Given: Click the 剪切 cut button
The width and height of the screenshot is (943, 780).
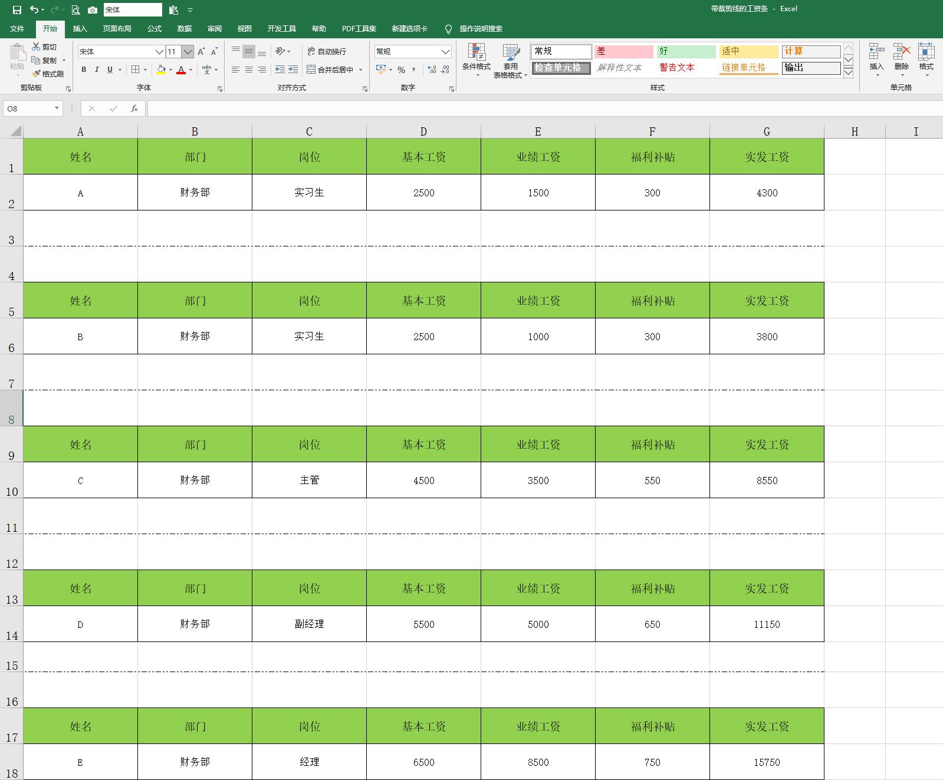Looking at the screenshot, I should pos(45,47).
